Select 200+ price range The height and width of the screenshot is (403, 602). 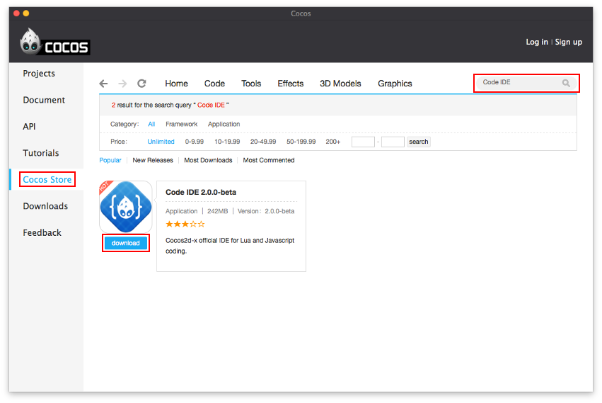(333, 142)
